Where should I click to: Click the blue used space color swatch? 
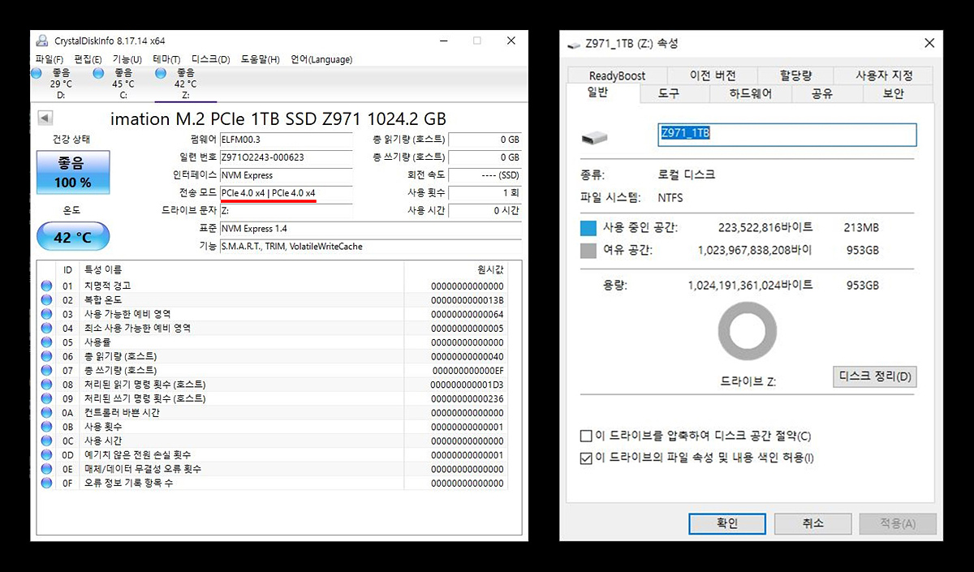588,228
